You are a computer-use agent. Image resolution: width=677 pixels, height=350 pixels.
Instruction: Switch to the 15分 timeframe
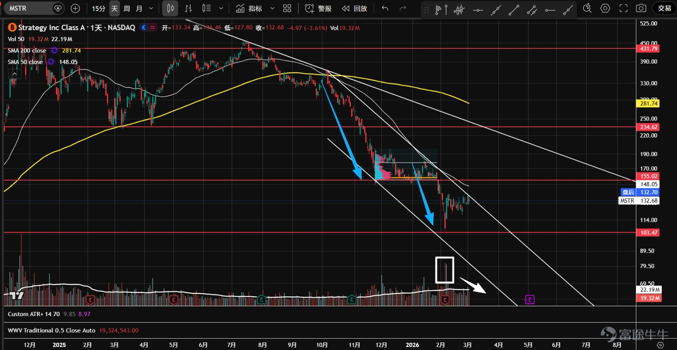[x=99, y=8]
